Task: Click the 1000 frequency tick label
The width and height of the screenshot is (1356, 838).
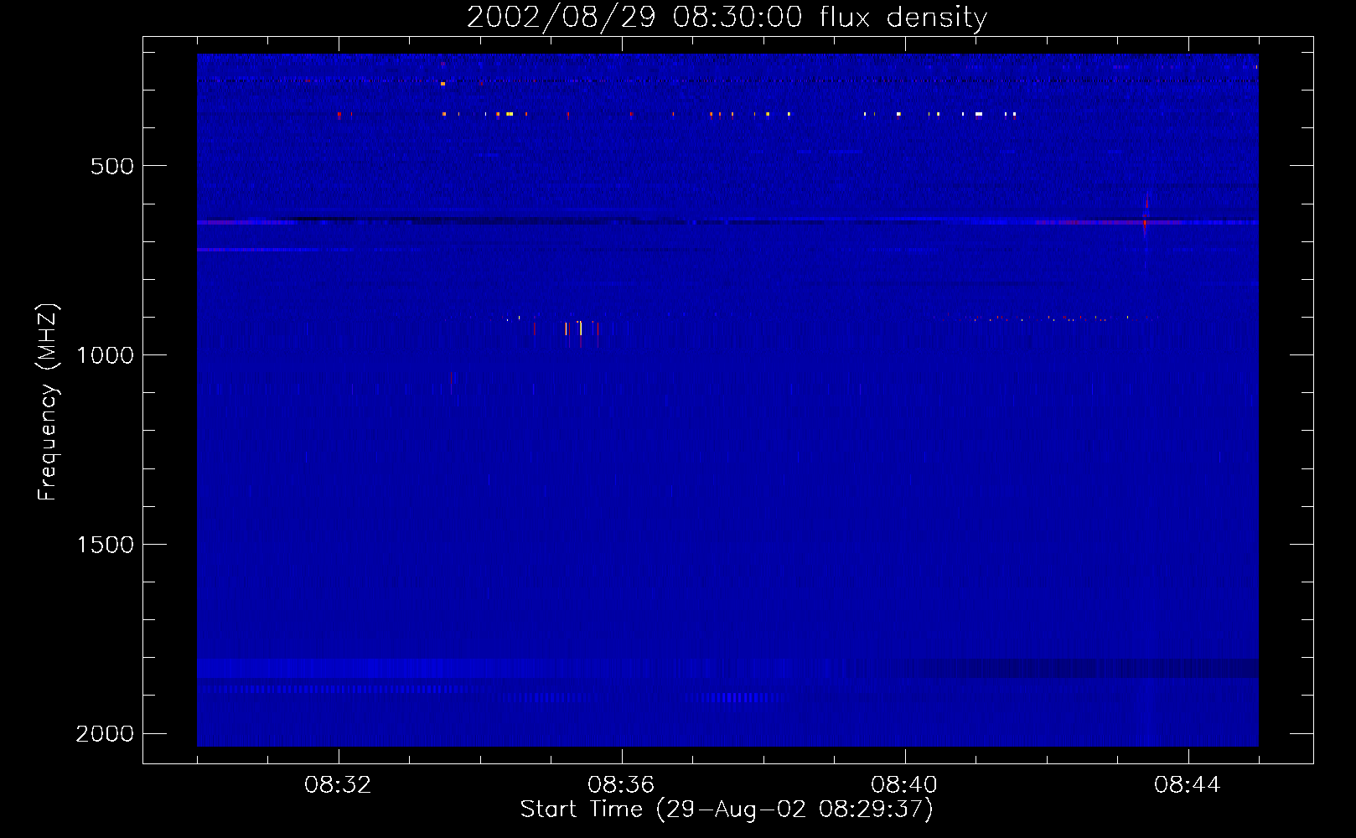Action: pos(106,355)
